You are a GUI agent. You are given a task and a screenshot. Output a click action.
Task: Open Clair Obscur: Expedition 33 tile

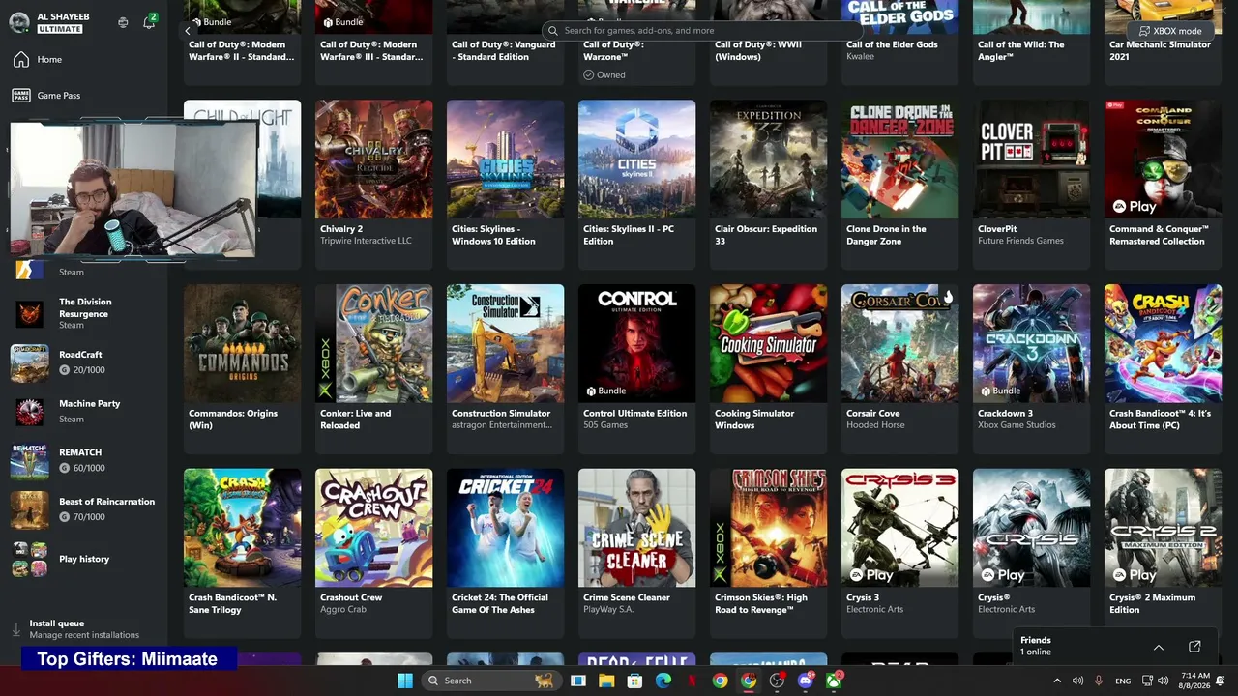[768, 184]
